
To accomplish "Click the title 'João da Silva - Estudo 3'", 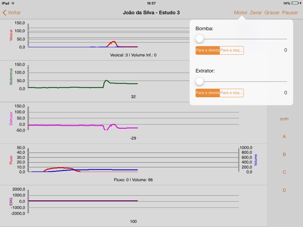I will (151, 13).
